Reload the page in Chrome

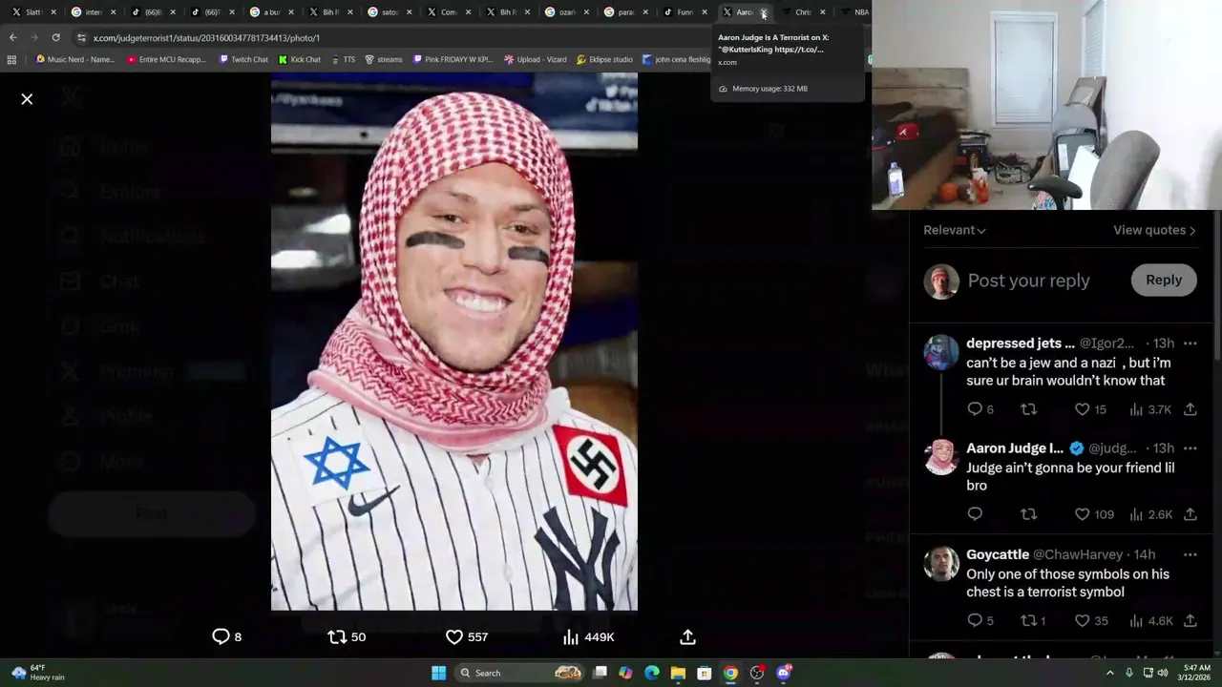55,37
